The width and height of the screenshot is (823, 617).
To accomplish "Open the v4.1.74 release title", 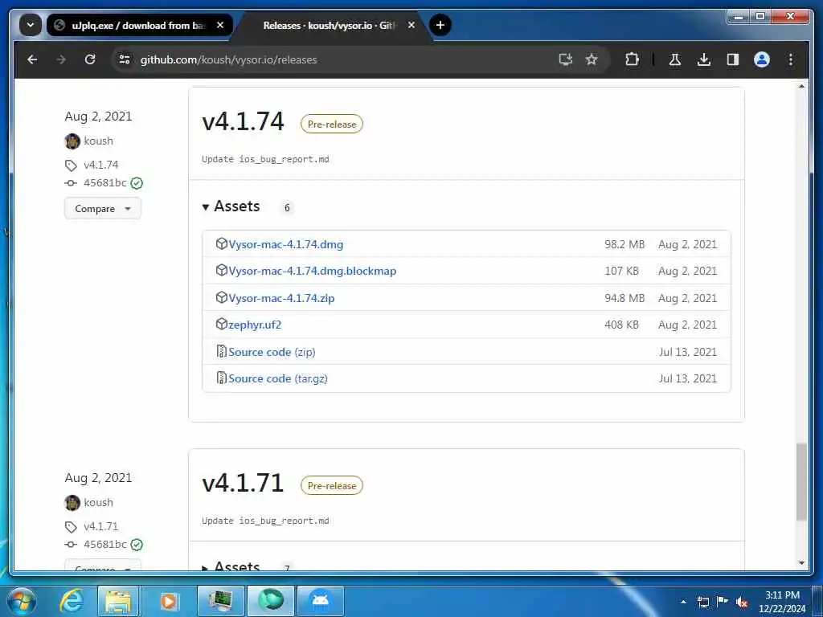I will [x=243, y=122].
